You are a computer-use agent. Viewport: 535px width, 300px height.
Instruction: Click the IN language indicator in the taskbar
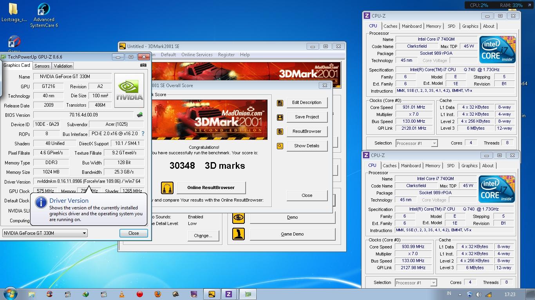pyautogui.click(x=449, y=293)
